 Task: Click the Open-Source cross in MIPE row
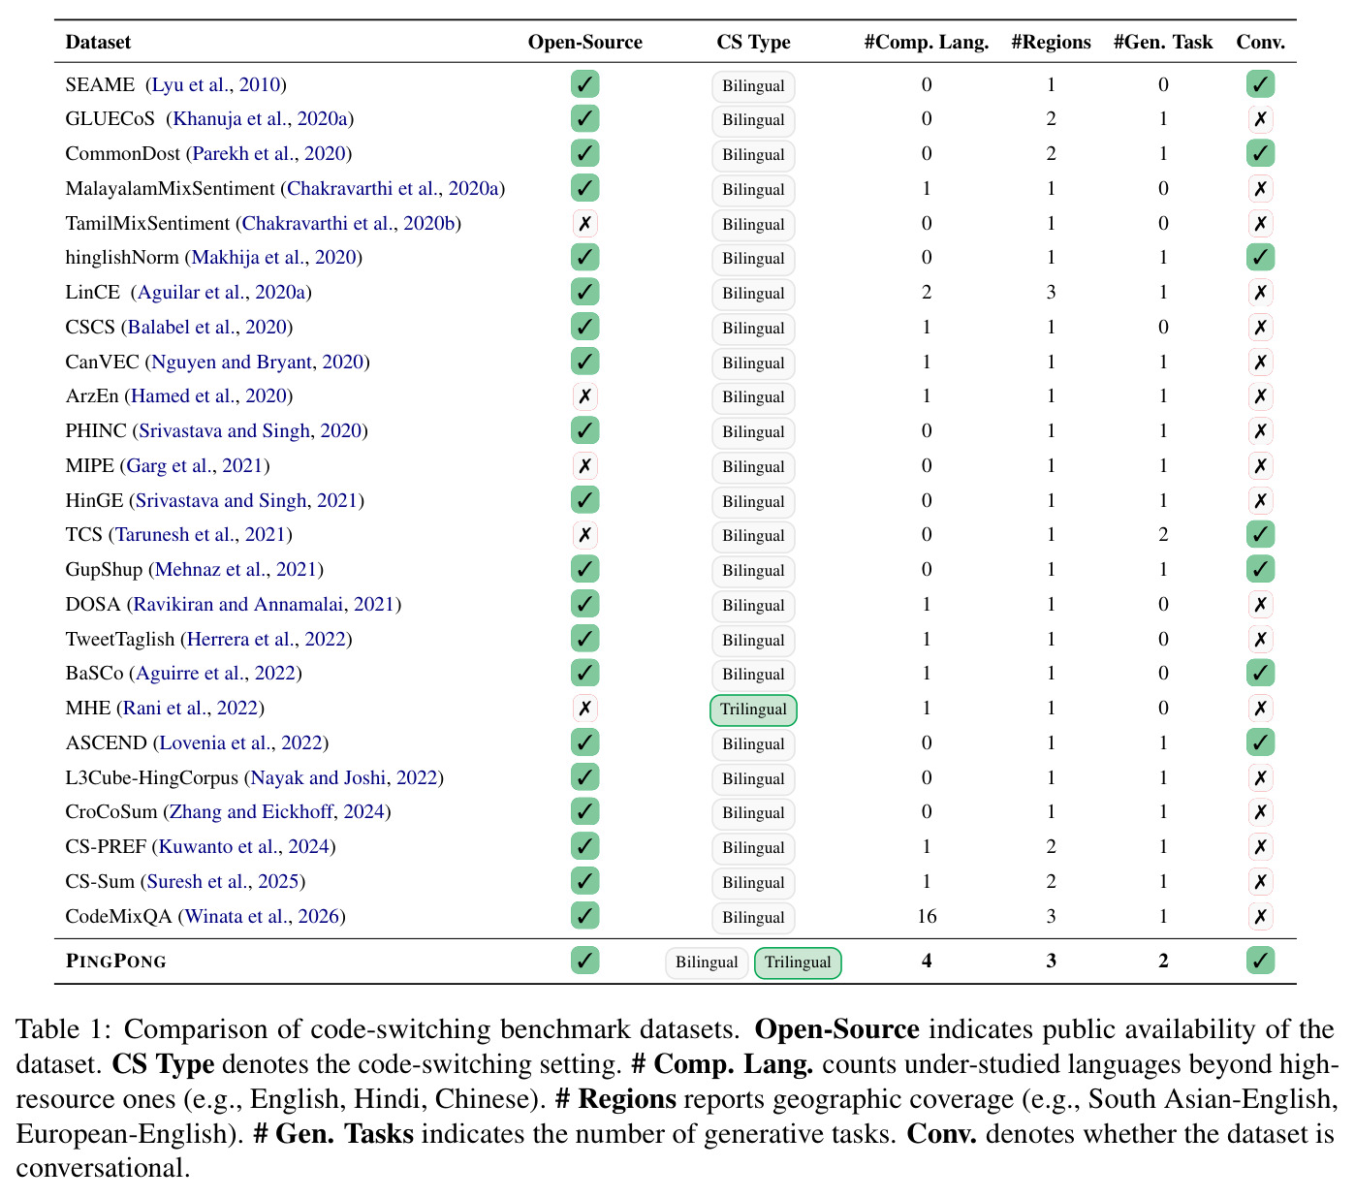pos(585,466)
